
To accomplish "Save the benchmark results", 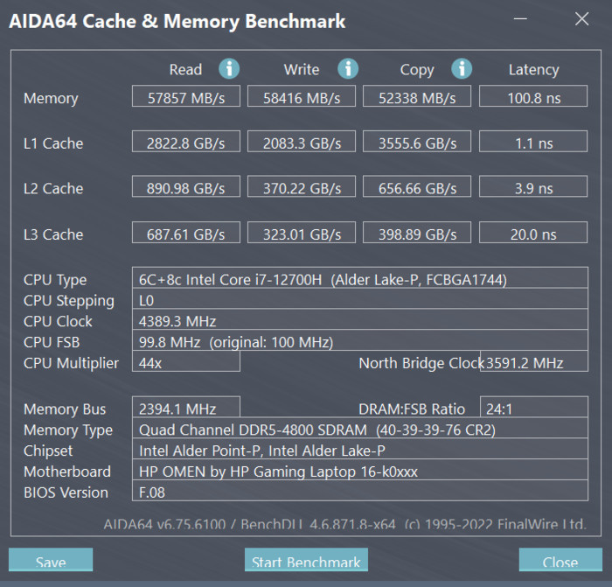I will (51, 560).
